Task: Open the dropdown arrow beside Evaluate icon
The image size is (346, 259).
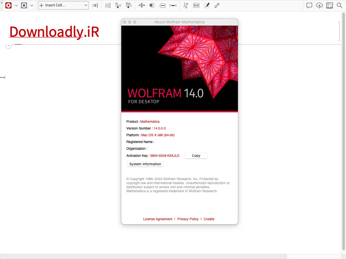Action: [x=16, y=5]
